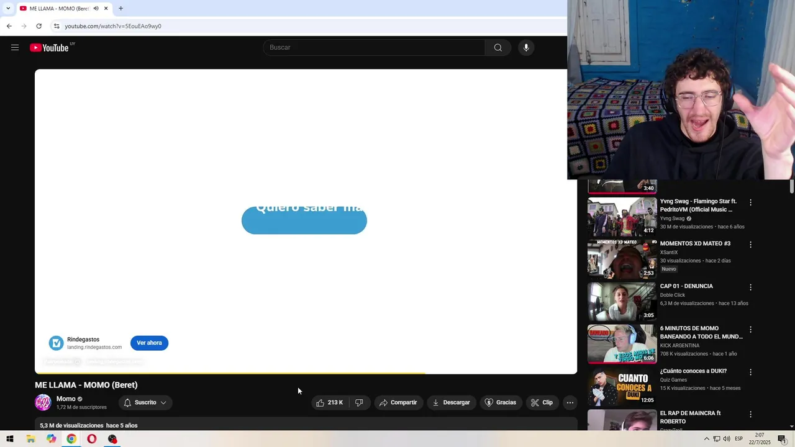This screenshot has height=447, width=795.
Task: Open Yvng Swag video thumbnail
Action: pos(622,217)
